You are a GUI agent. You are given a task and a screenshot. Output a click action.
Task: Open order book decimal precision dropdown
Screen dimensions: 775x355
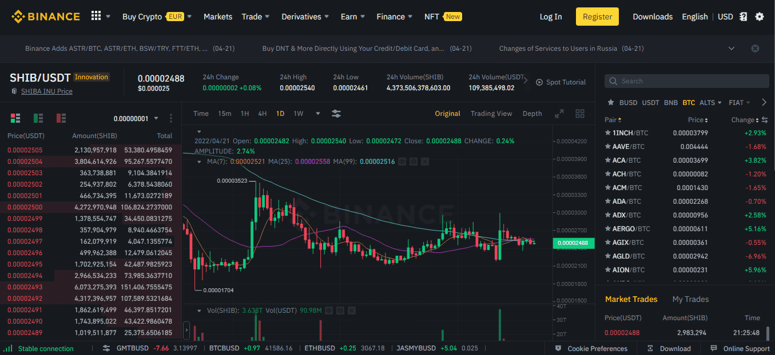click(136, 119)
